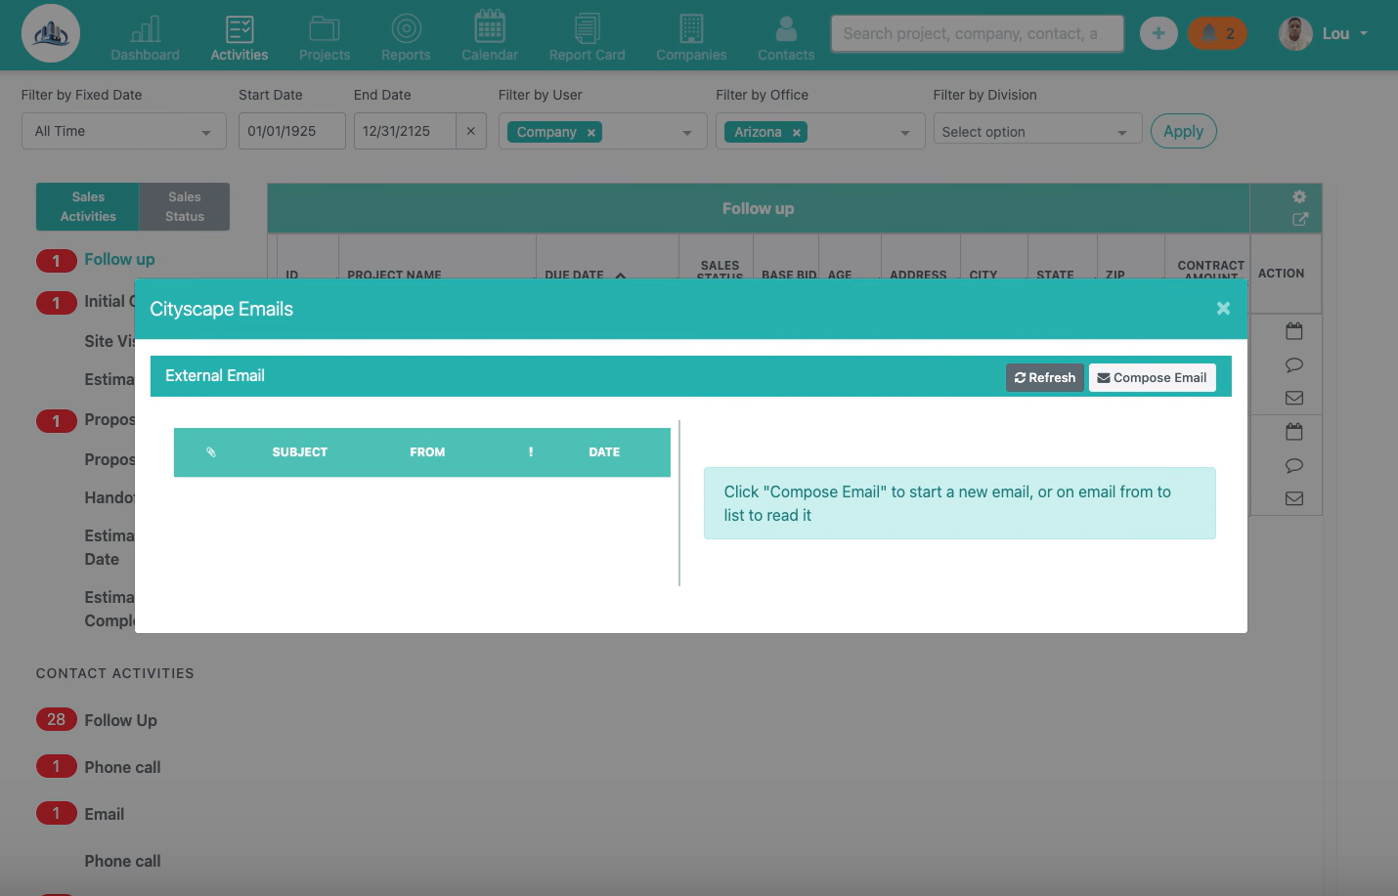
Task: Open the Filter by Division dropdown
Action: [1036, 132]
